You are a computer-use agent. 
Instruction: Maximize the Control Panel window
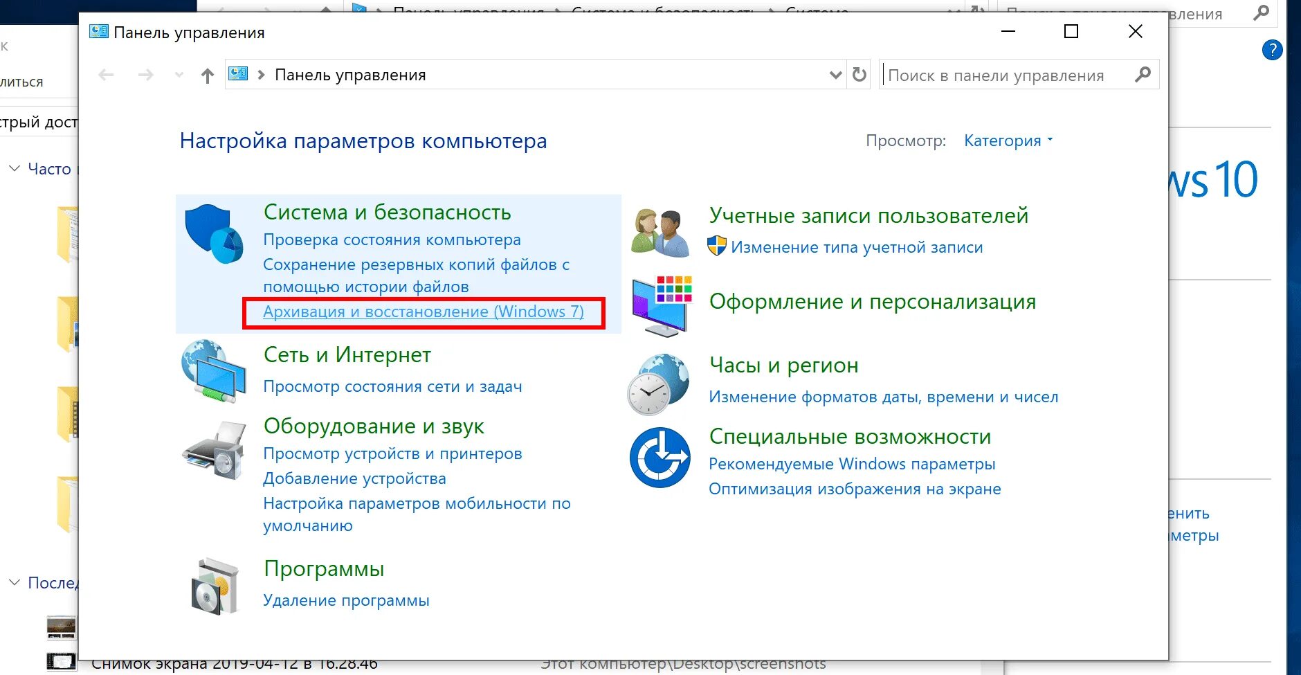1071,31
